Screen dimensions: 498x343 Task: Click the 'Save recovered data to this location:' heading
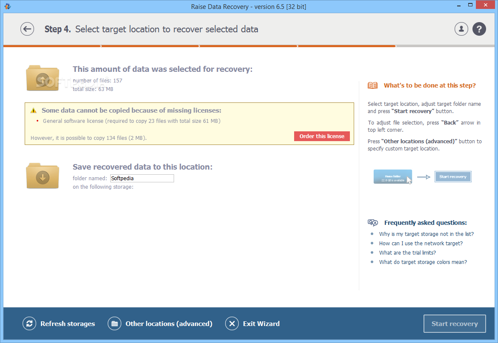click(x=143, y=167)
